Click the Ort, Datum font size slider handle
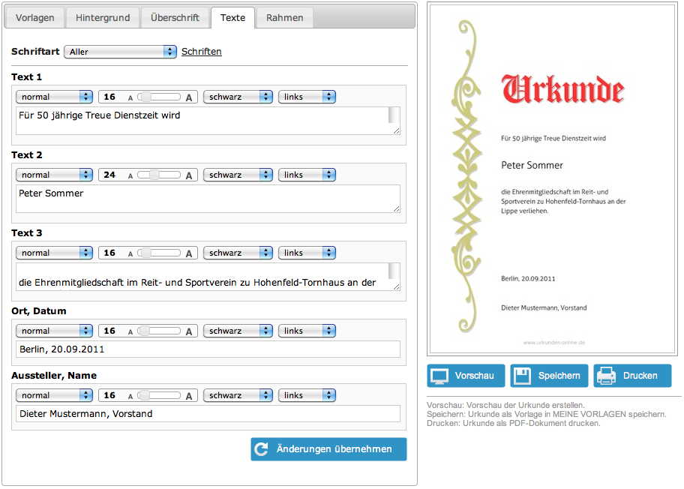 pos(144,331)
